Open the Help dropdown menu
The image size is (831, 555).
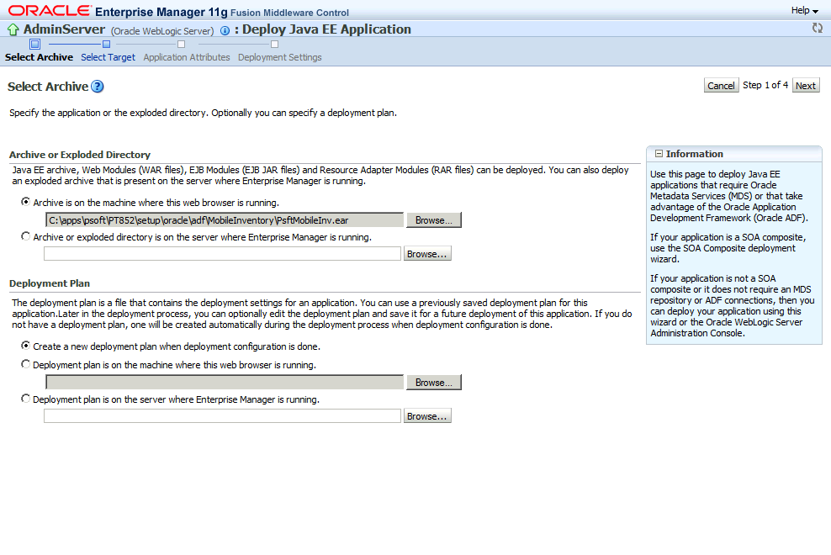pos(804,10)
